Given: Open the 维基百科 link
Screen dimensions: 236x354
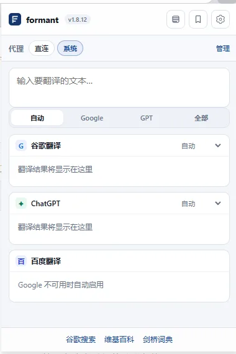Looking at the screenshot, I should 119,339.
